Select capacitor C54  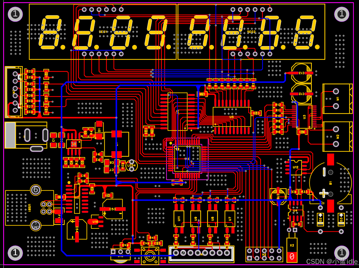click(x=77, y=229)
